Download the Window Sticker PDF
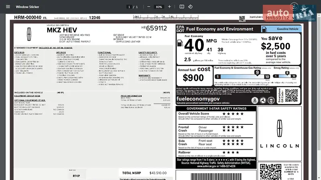Image resolution: width=321 pixels, height=180 pixels. pyautogui.click(x=294, y=7)
